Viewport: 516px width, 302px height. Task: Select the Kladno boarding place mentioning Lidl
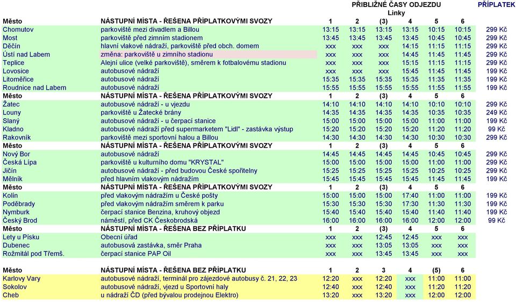click(x=197, y=130)
